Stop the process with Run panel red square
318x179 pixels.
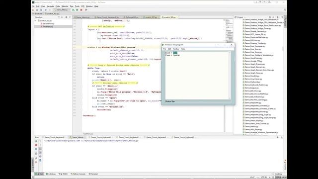pos(36,145)
